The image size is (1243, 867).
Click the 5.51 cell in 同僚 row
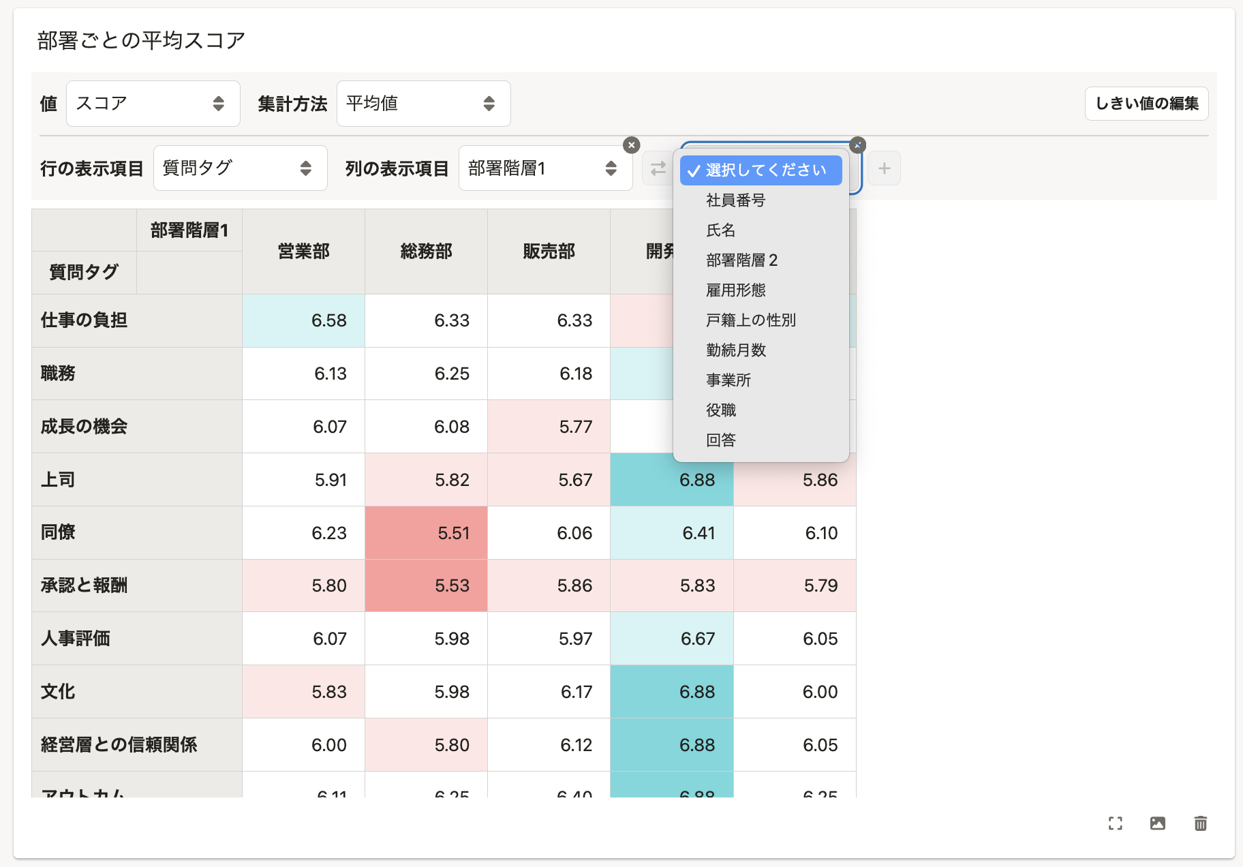click(427, 532)
